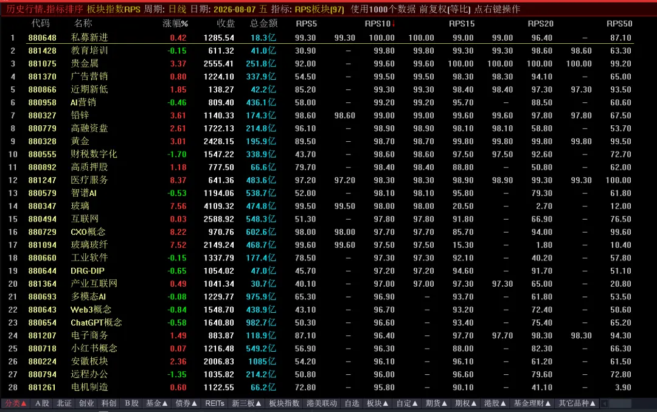Screen dimensions: 657x412
Task: Open the 板块指数 tab
Action: point(284,403)
